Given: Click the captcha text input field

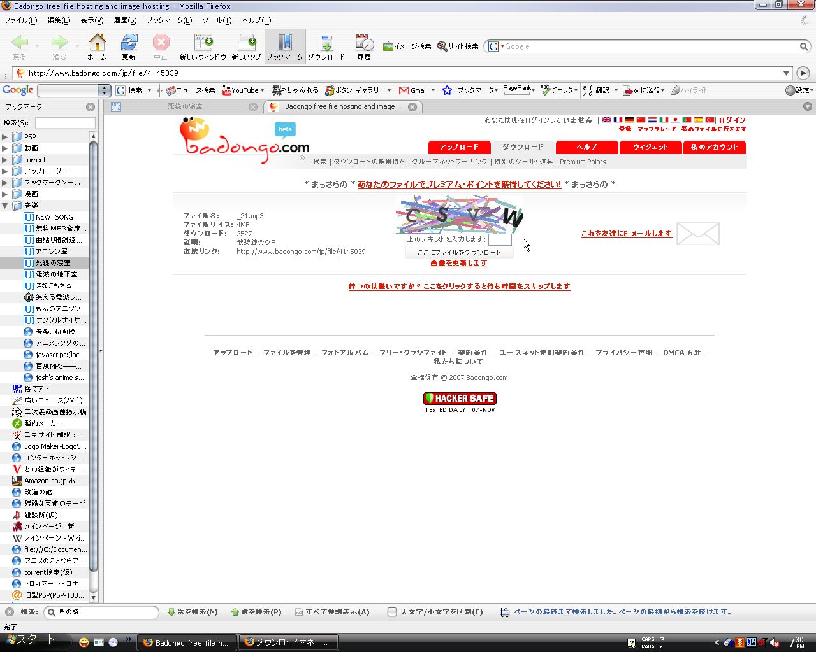Looking at the screenshot, I should [x=500, y=239].
